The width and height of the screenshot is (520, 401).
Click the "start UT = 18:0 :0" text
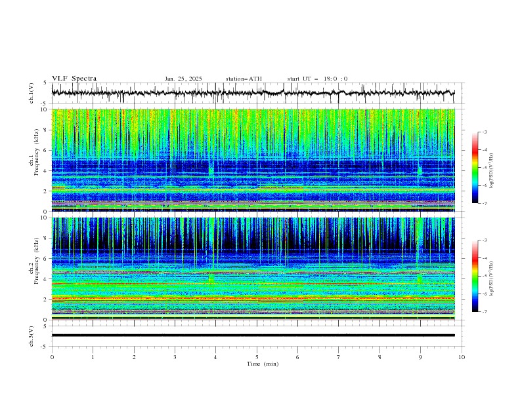317,79
